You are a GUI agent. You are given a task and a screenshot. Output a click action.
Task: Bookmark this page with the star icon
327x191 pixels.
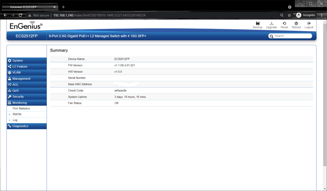pyautogui.click(x=289, y=15)
